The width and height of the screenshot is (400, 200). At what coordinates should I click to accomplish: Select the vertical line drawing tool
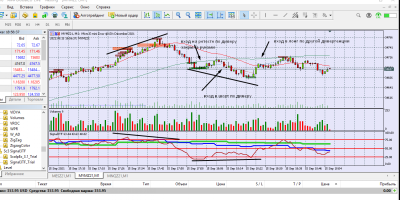(x=265, y=15)
